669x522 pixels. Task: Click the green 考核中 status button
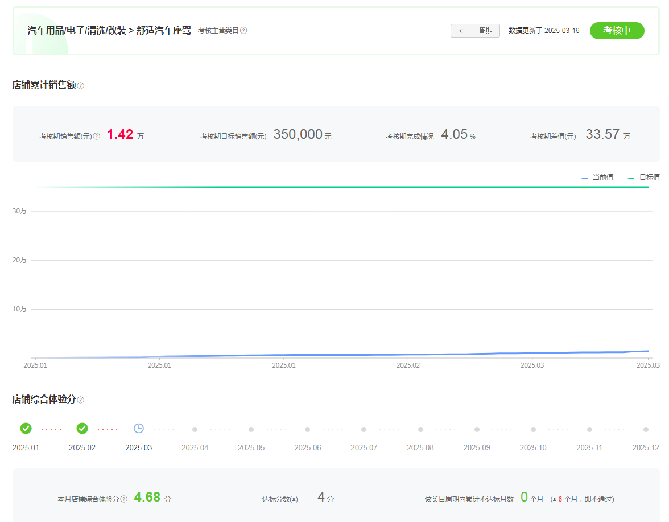click(617, 31)
